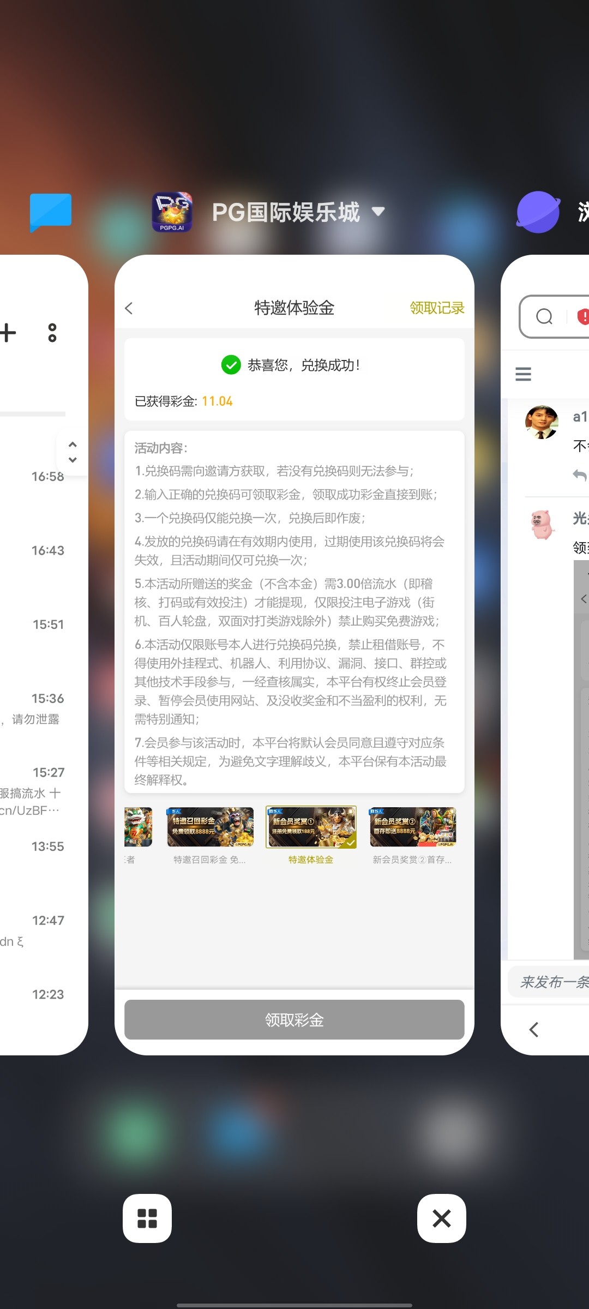Expand PG国际娱乐城 app options dropdown arrow
Viewport: 589px width, 1309px height.
tap(378, 212)
